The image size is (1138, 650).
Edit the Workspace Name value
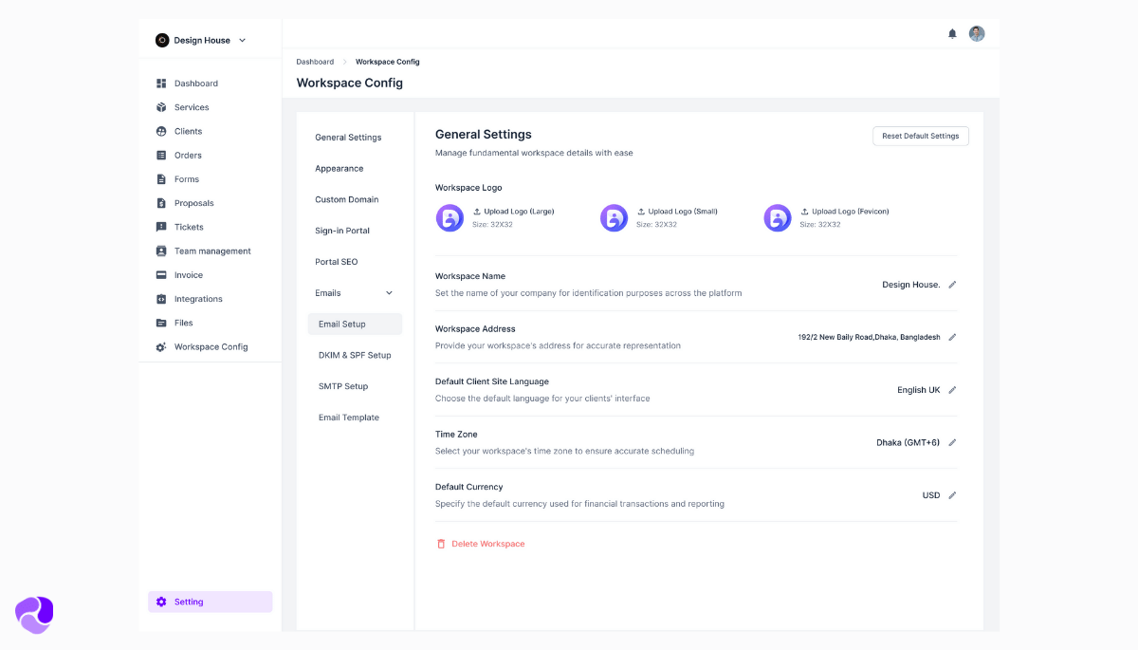click(x=953, y=283)
